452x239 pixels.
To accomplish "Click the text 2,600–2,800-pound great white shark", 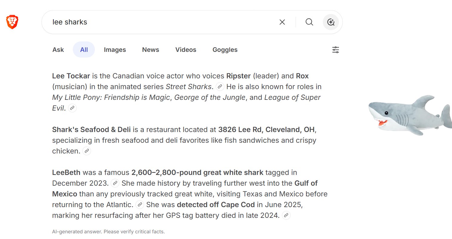I will [x=198, y=173].
